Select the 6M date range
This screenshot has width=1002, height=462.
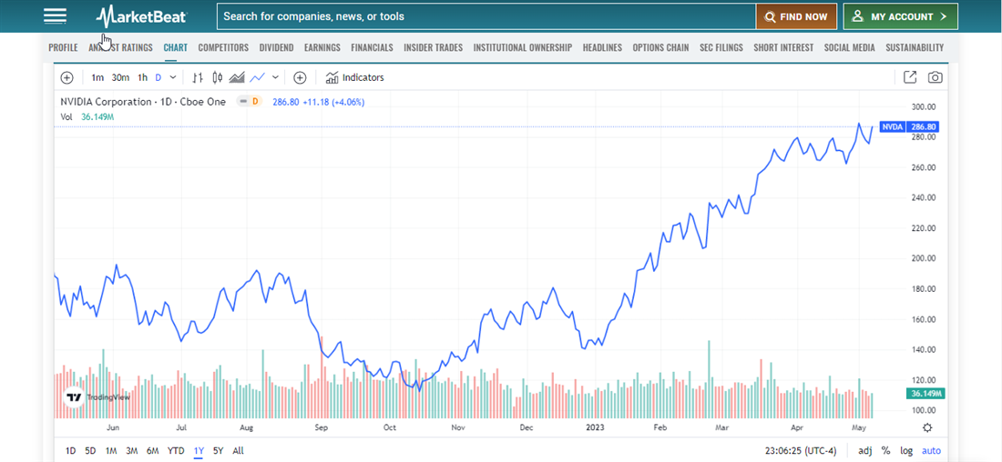click(x=152, y=450)
